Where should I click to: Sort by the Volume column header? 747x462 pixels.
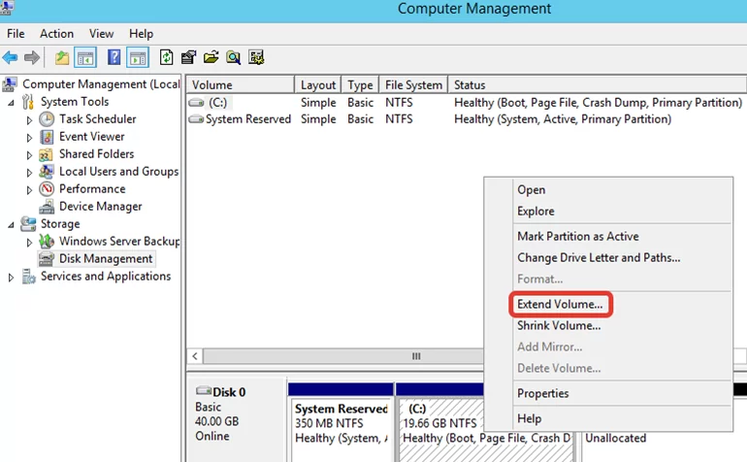coord(241,84)
